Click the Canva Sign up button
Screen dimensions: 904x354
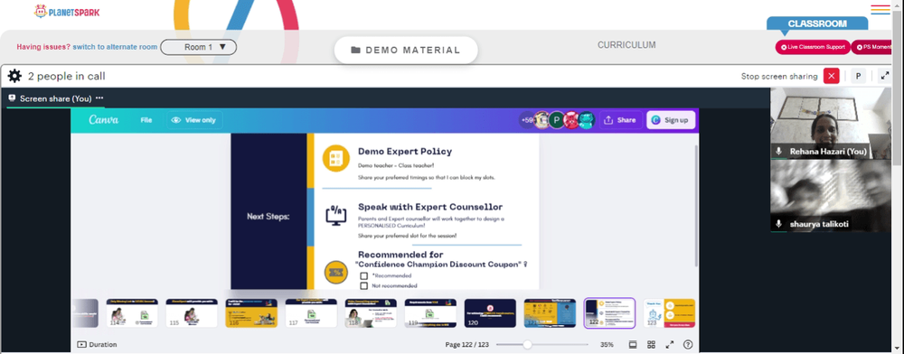[671, 120]
